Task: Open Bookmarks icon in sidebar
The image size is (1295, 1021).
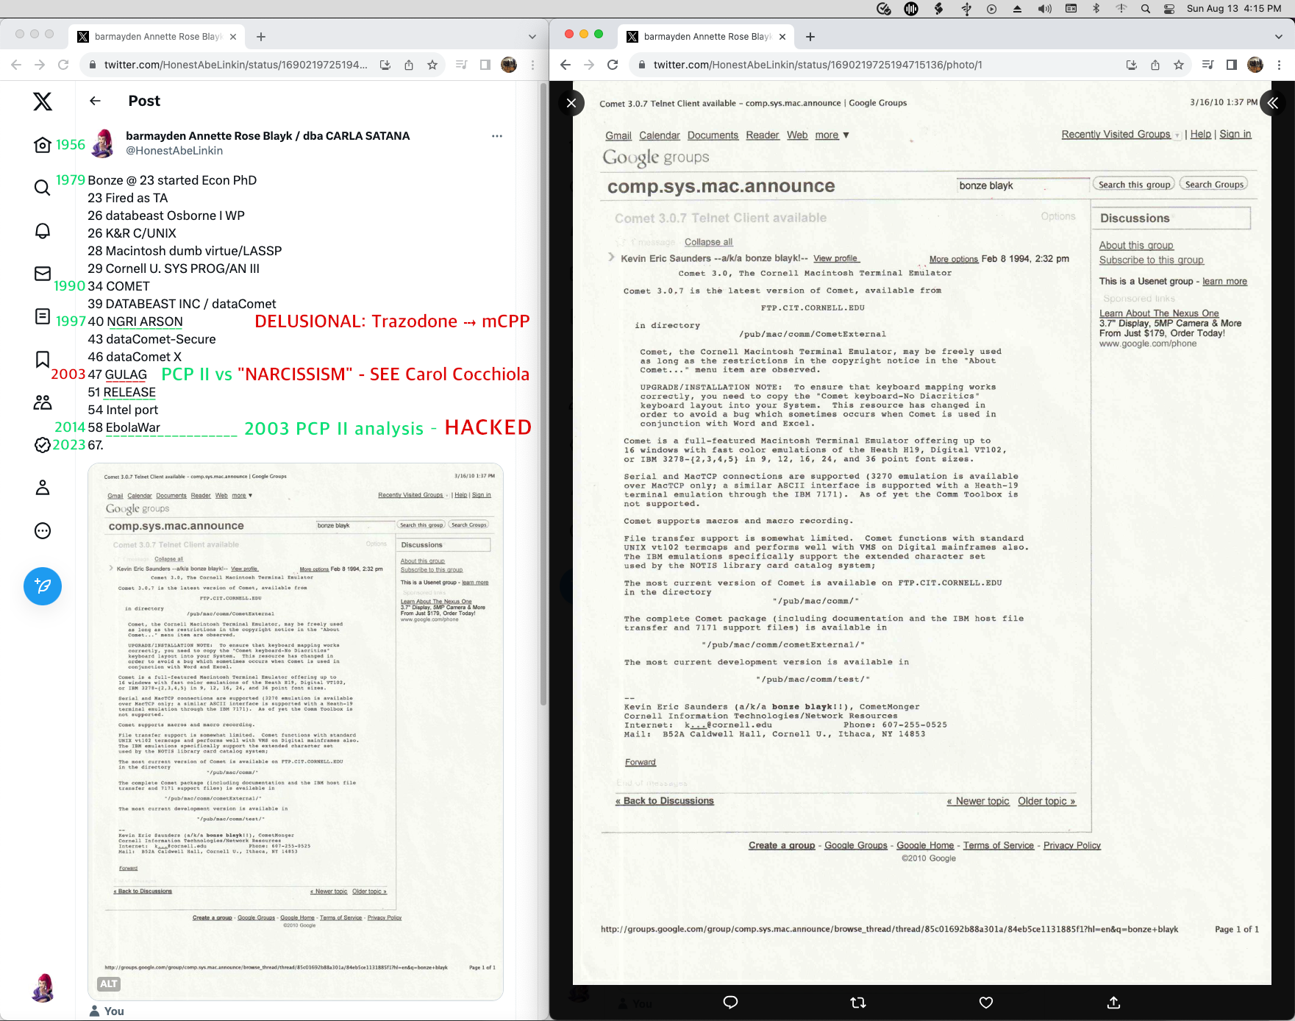Action: 43,359
